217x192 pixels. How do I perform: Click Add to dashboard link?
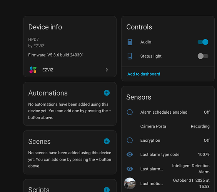(144, 74)
